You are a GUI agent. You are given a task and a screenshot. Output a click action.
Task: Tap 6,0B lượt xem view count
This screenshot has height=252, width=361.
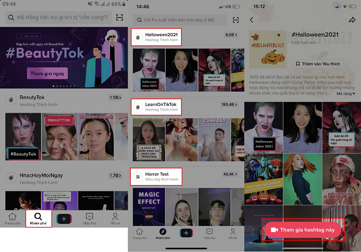304,42
